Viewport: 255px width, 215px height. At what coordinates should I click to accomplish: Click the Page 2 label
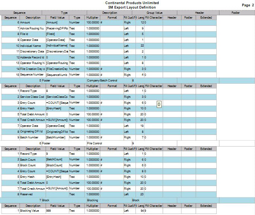(x=246, y=5)
